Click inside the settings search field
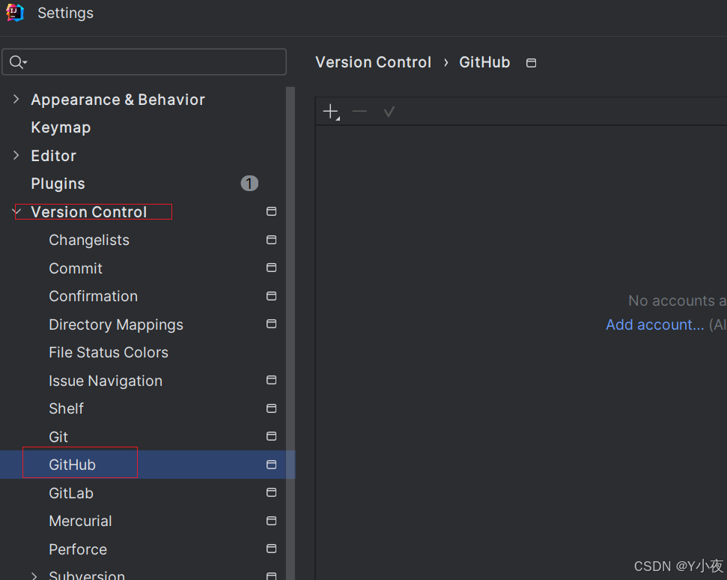The height and width of the screenshot is (580, 727). click(x=145, y=61)
